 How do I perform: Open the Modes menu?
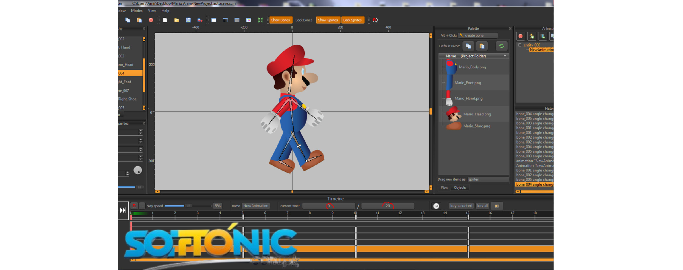(x=137, y=11)
